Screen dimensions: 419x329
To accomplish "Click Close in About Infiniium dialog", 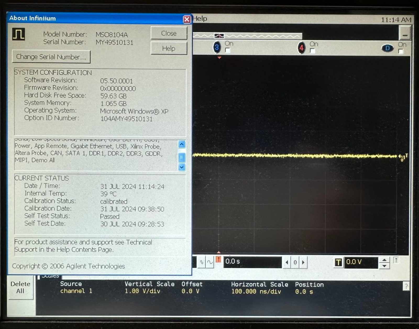I will coord(169,33).
